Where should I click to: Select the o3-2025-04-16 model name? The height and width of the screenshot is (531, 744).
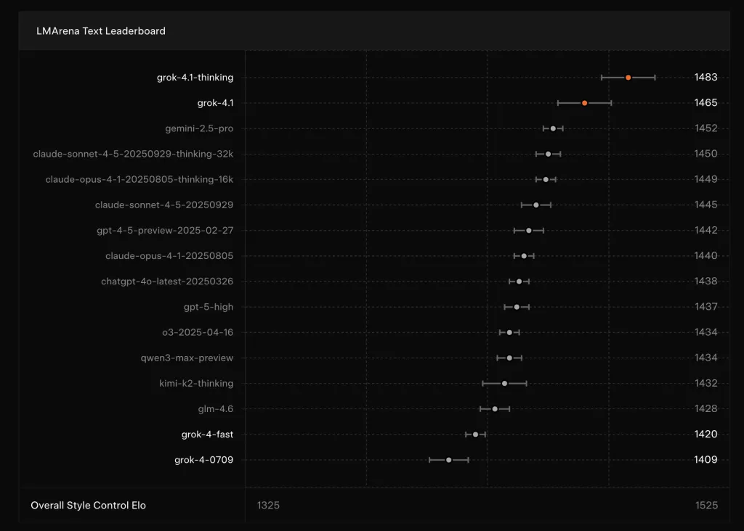click(197, 332)
